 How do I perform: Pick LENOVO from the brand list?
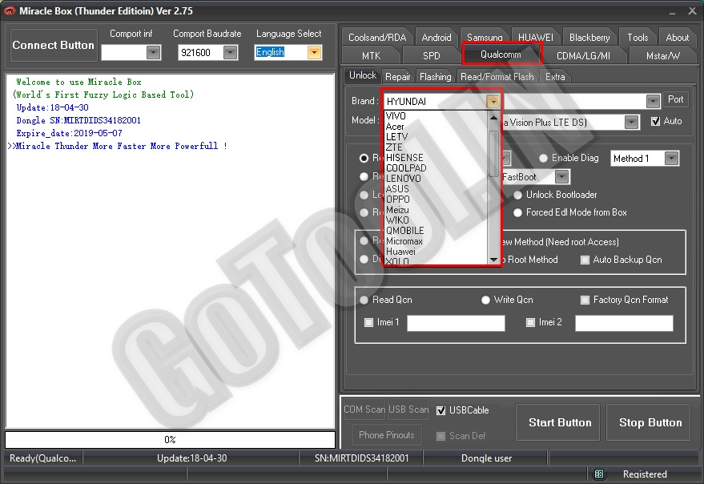point(403,179)
